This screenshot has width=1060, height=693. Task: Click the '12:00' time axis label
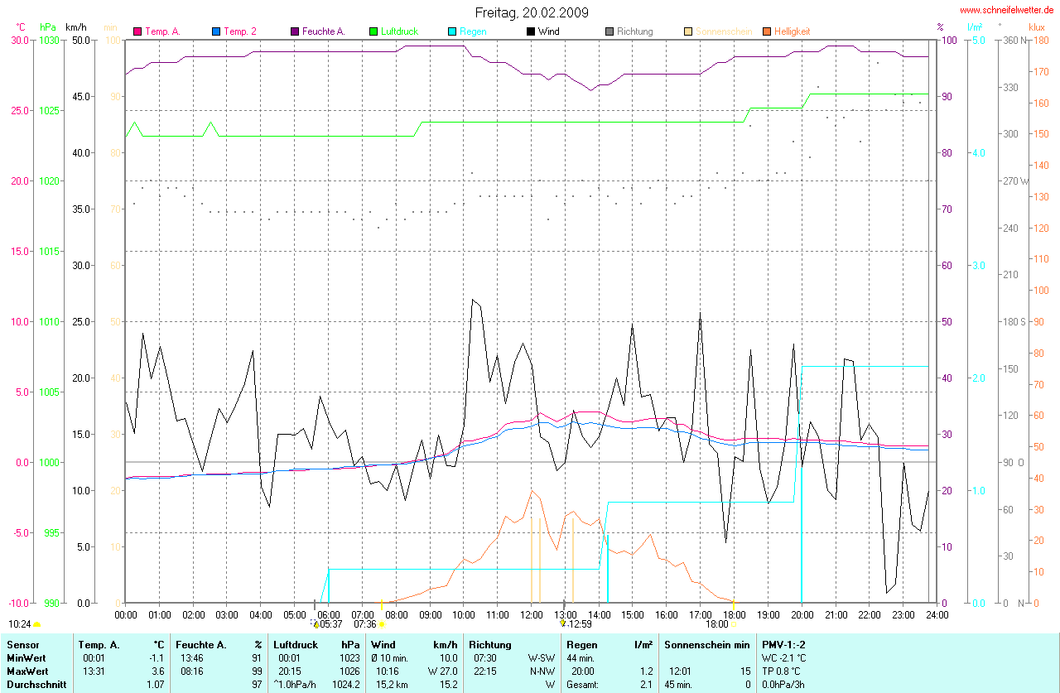pos(532,614)
